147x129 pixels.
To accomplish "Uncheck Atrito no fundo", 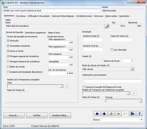I will pos(8,51).
